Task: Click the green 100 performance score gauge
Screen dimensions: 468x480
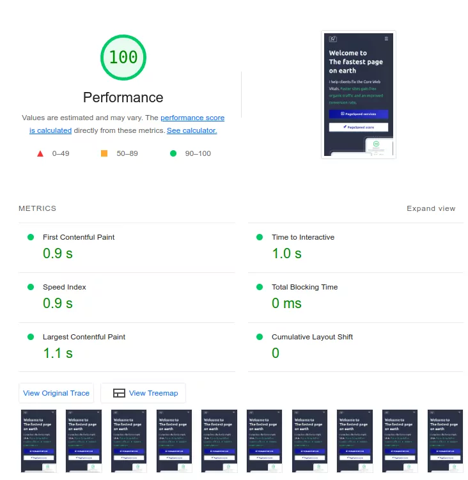Action: (x=123, y=58)
